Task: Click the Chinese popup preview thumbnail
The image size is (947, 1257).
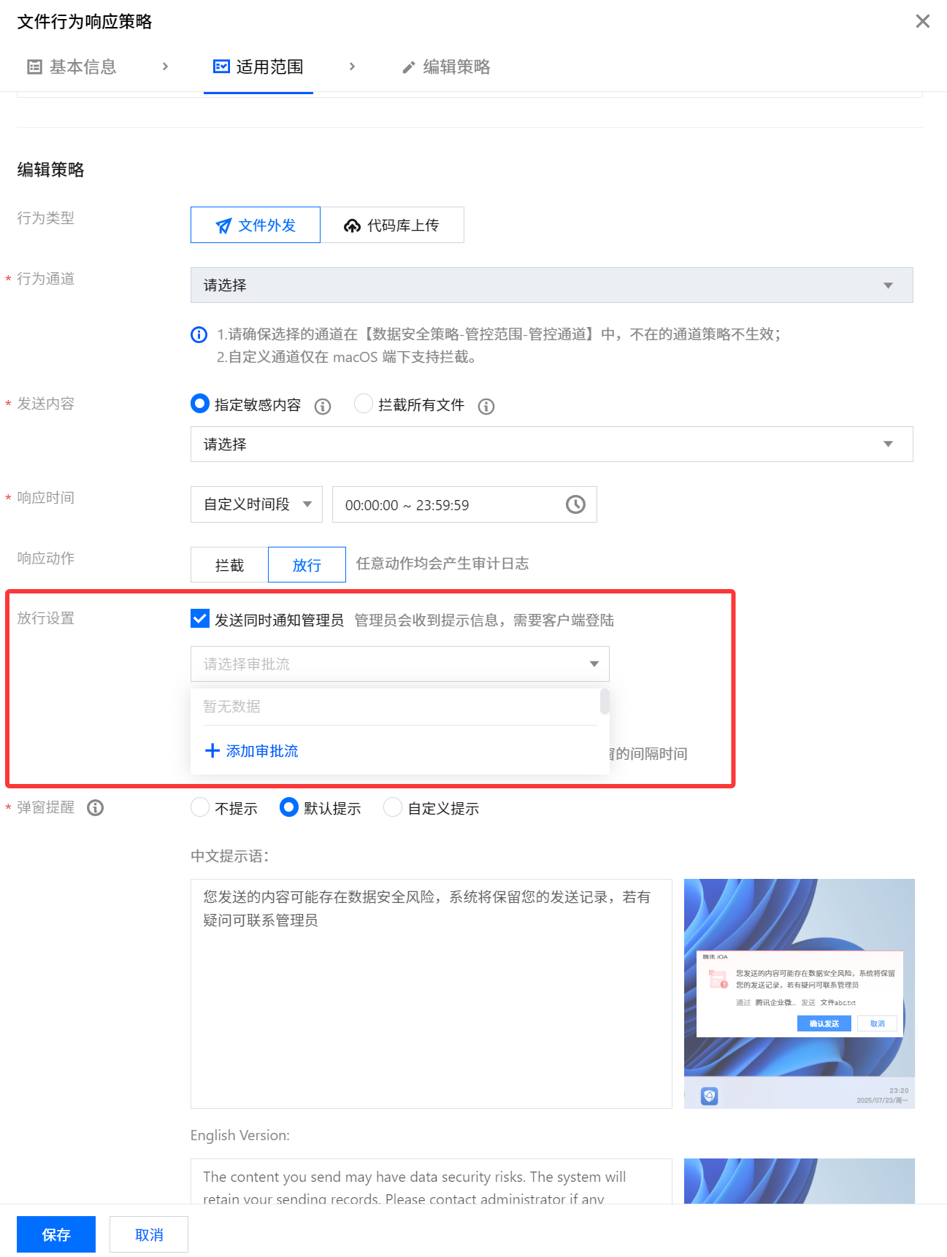Action: (x=800, y=993)
